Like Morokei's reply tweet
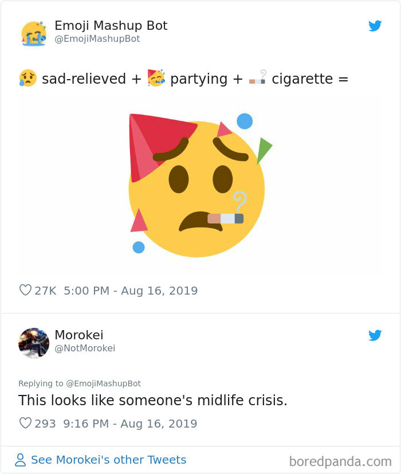 [x=25, y=423]
